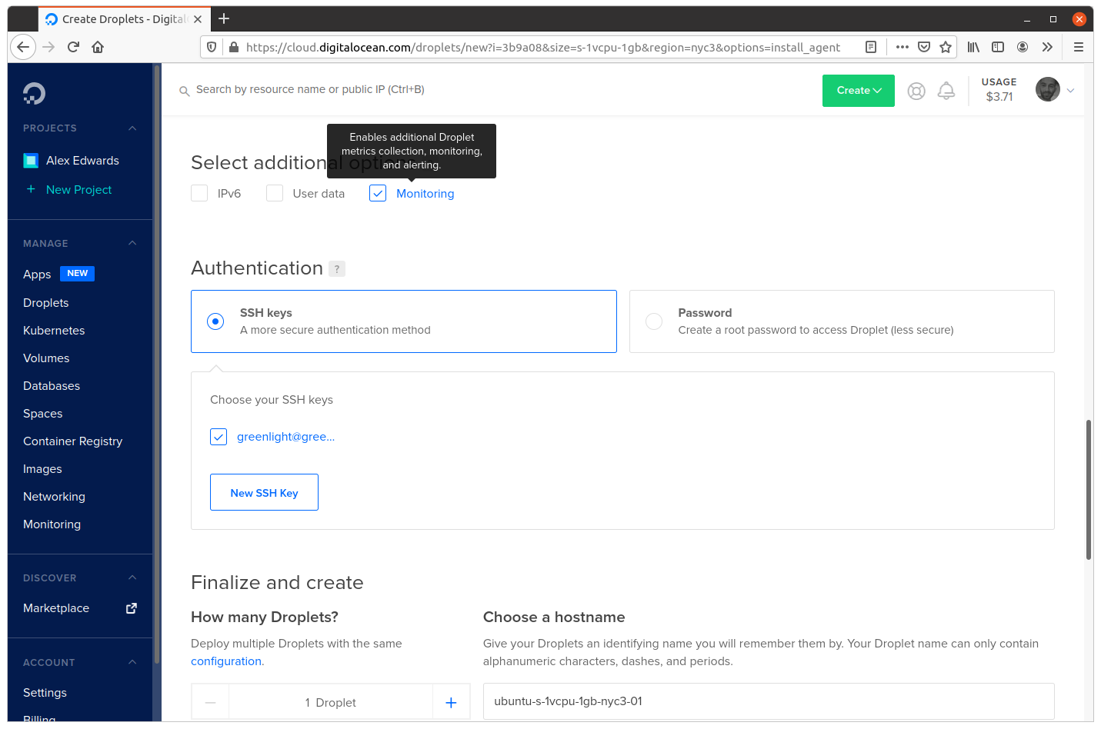Uncheck the Monitoring option
1101x729 pixels.
click(378, 193)
